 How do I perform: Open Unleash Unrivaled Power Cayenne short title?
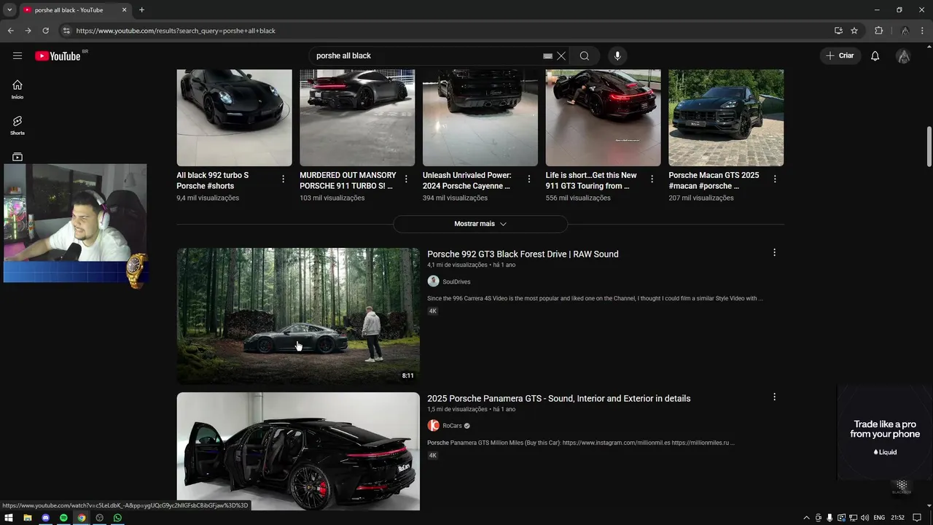[x=467, y=180]
